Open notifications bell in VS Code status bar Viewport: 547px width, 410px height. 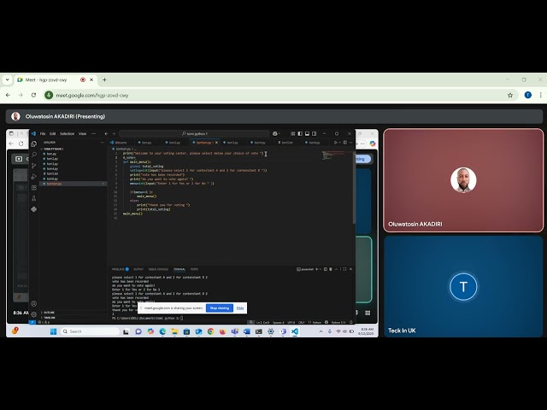pyautogui.click(x=351, y=323)
